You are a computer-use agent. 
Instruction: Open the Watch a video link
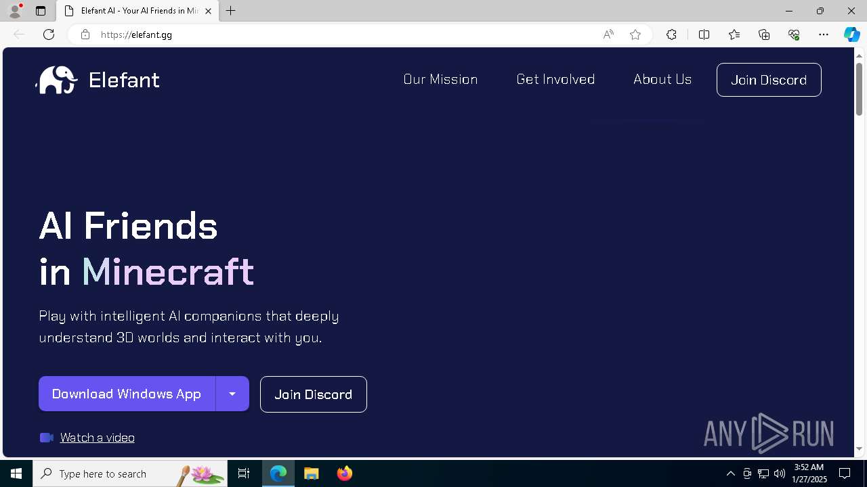[98, 438]
